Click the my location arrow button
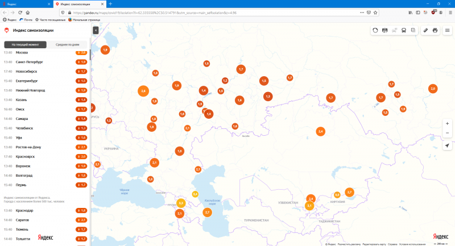 [x=447, y=145]
